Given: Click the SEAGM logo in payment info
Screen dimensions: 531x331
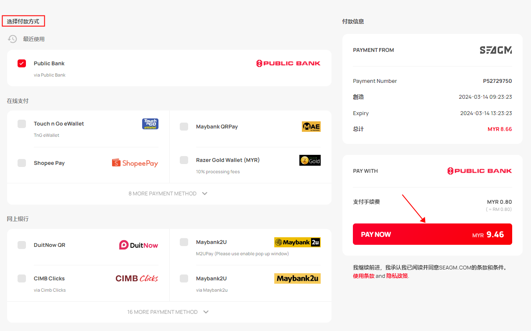Looking at the screenshot, I should coord(495,50).
